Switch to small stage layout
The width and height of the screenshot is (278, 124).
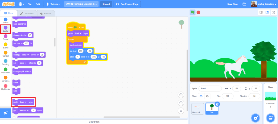[261, 12]
